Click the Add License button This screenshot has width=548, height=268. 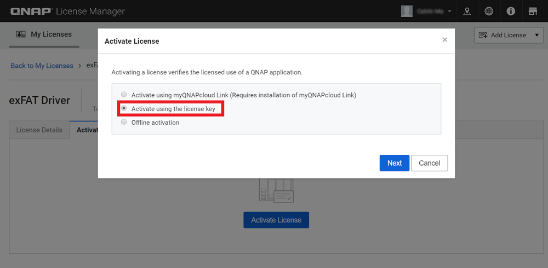pos(503,36)
